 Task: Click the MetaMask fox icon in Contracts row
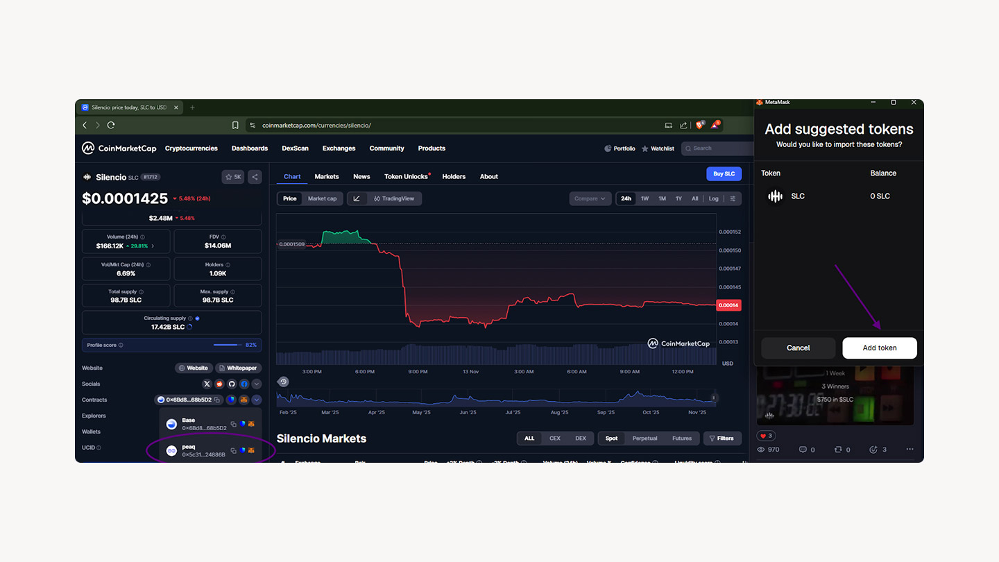click(x=244, y=400)
